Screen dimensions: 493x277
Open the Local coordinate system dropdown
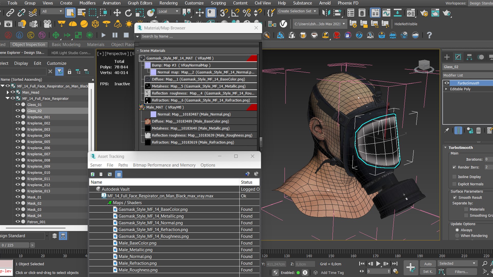pos(168,11)
